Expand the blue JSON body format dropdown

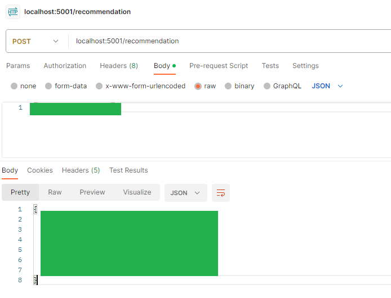(x=327, y=86)
